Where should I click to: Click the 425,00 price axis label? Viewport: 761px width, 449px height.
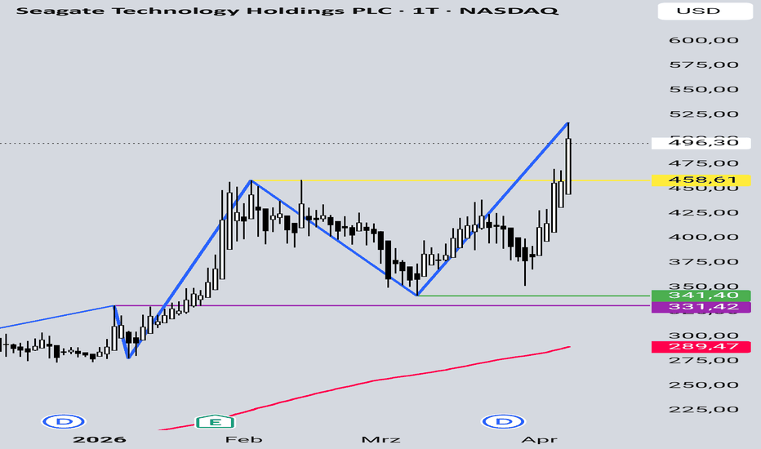[703, 212]
